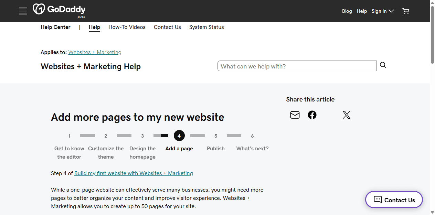Screen dimensions: 435x215
Task: Open the hamburger navigation menu
Action: pyautogui.click(x=23, y=11)
